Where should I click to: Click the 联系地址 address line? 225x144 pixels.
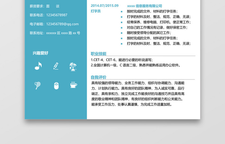[x=55, y=33]
